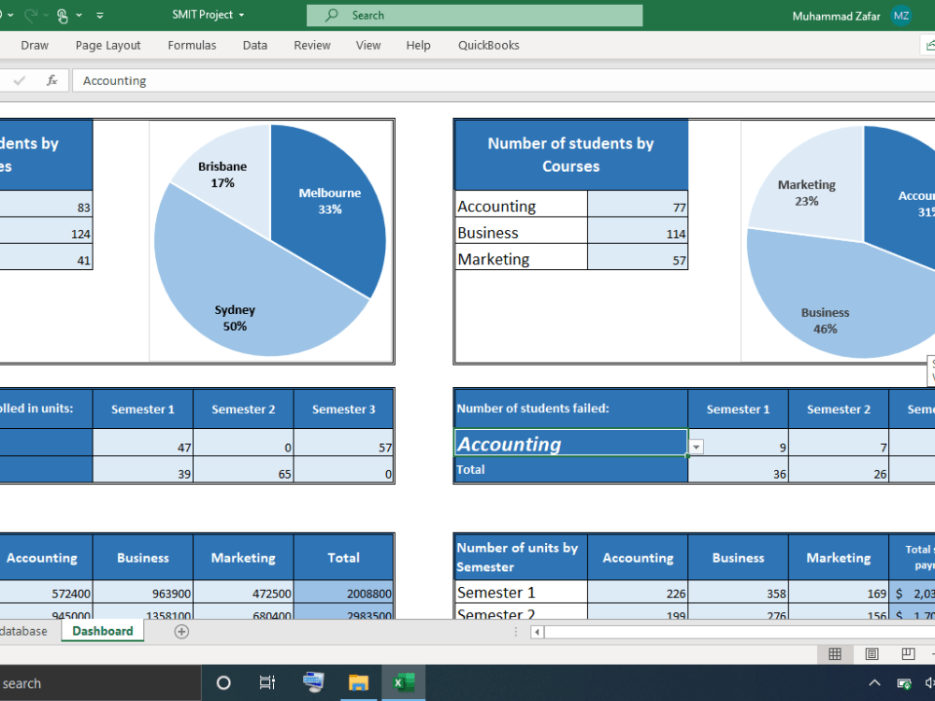The height and width of the screenshot is (701, 935).
Task: Open the Redo dropdown arrow
Action: pyautogui.click(x=46, y=14)
